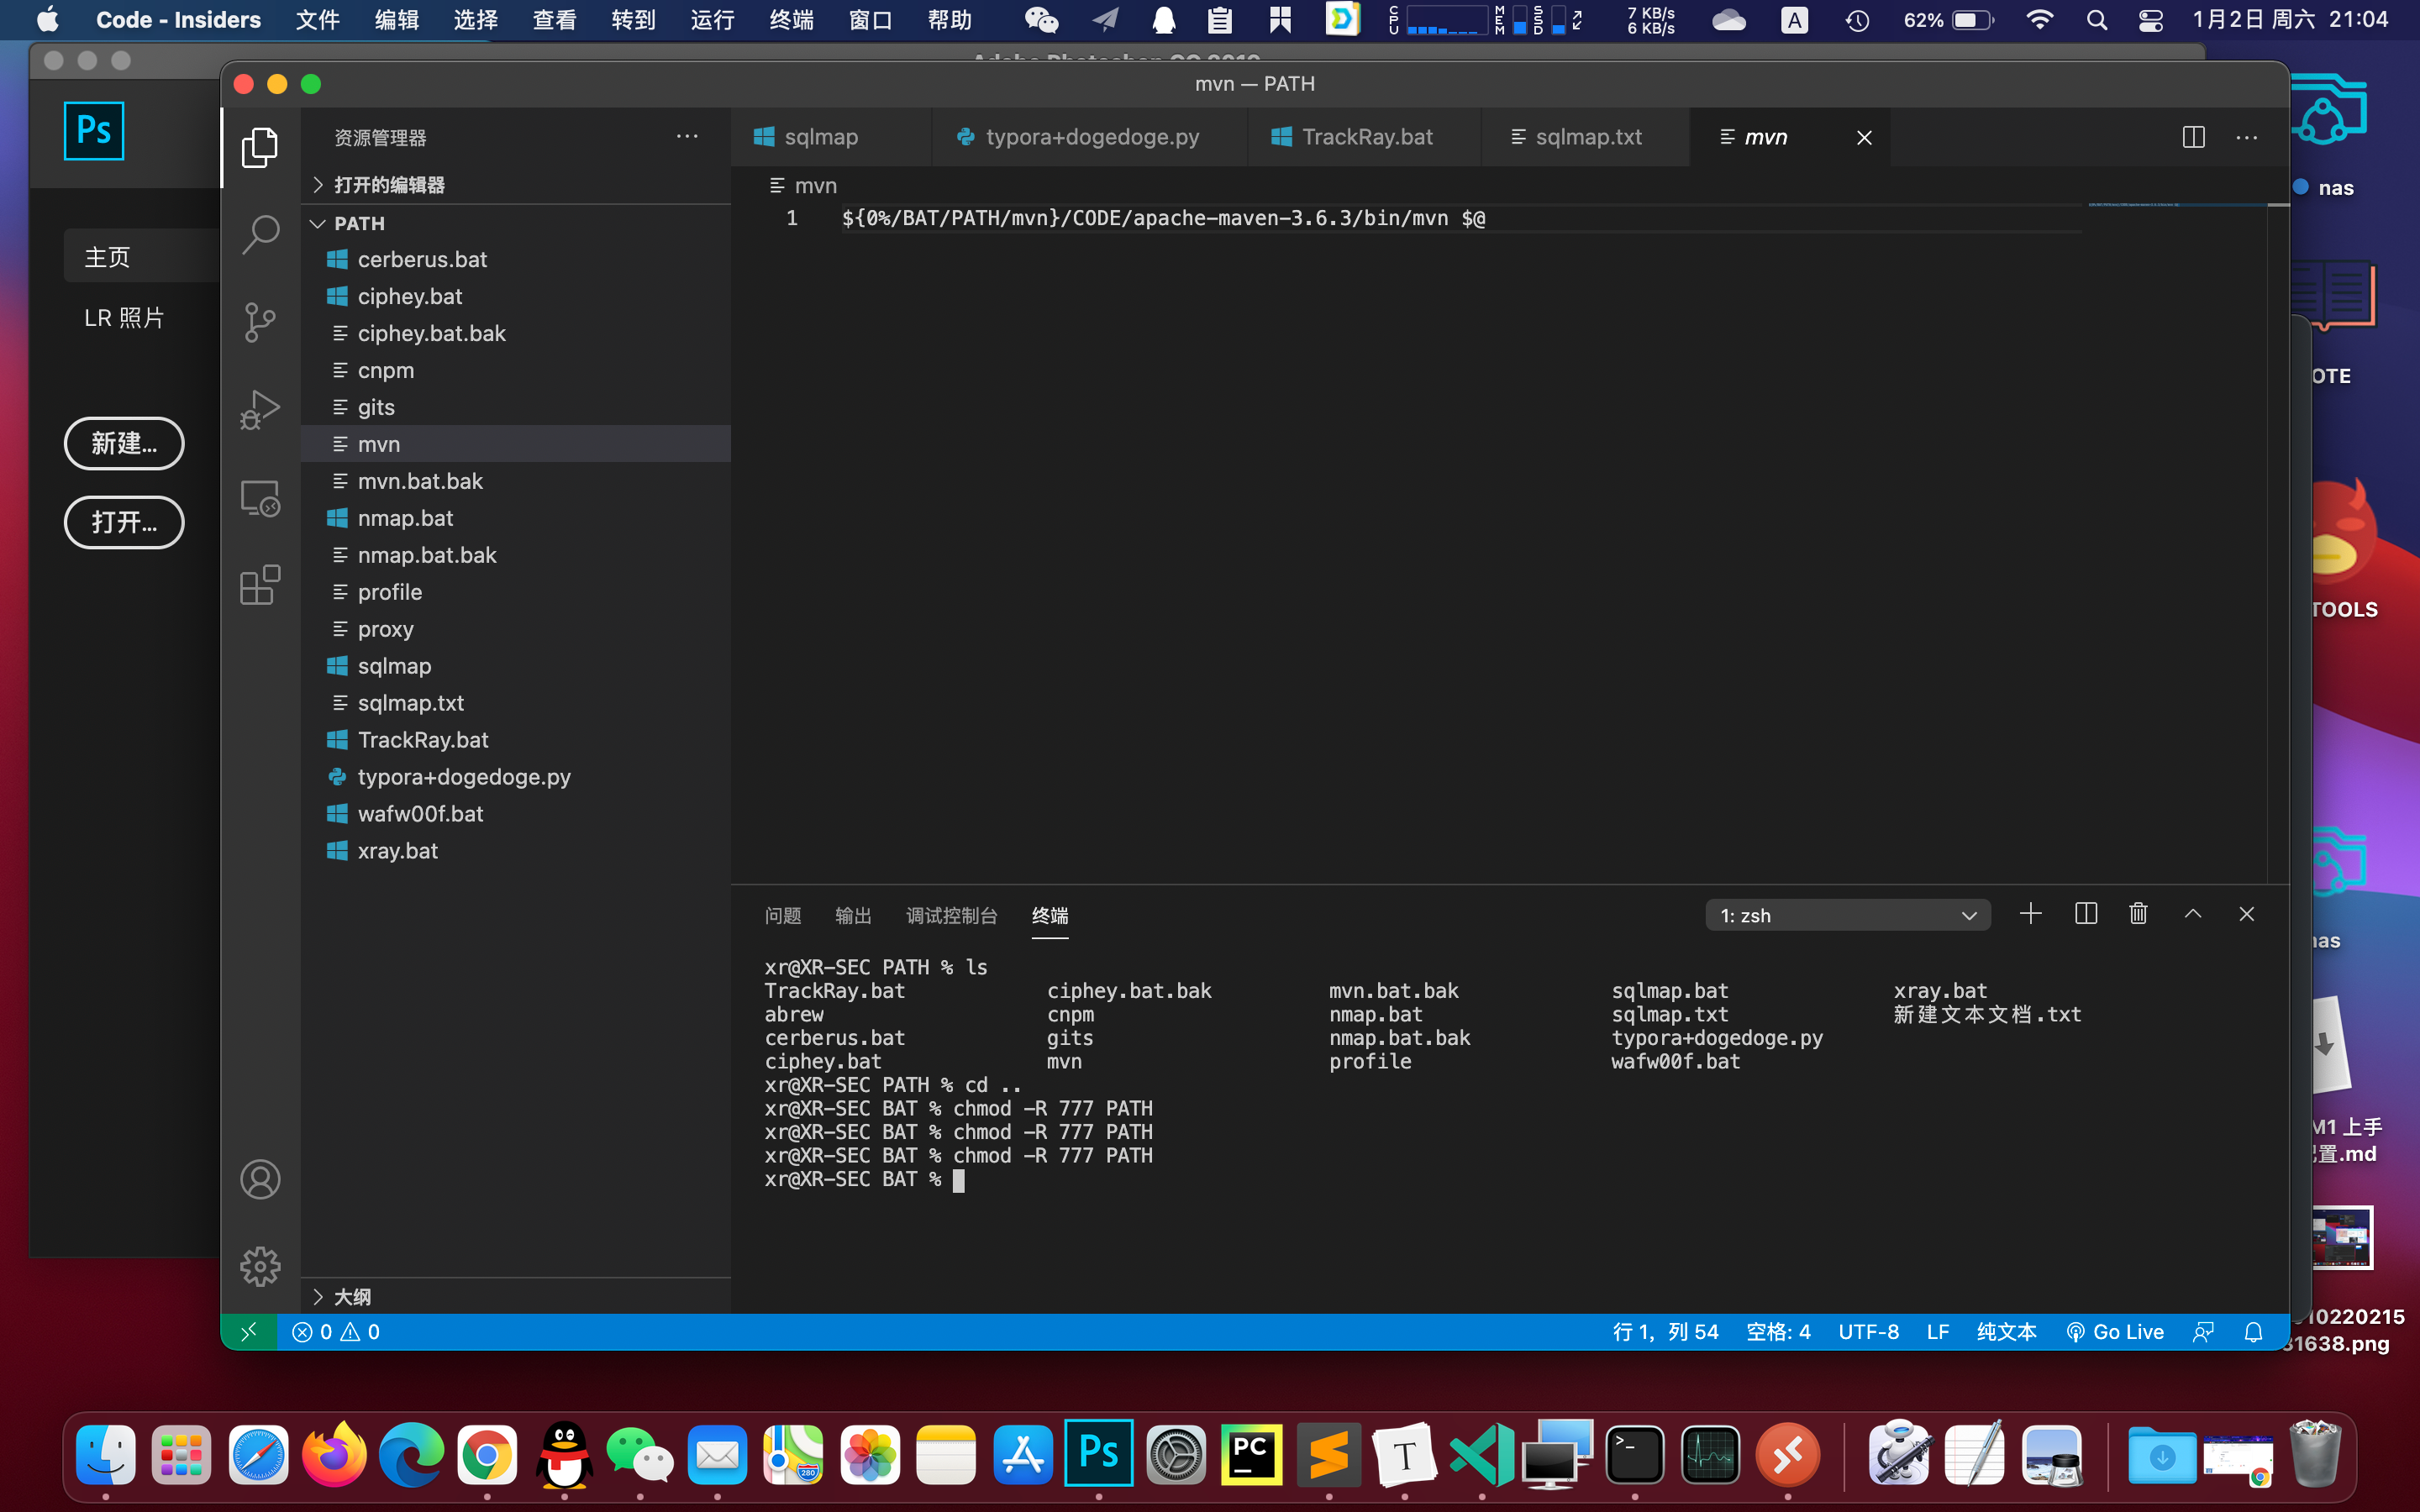
Task: Open cerberus.bat in the file tree
Action: point(516,259)
